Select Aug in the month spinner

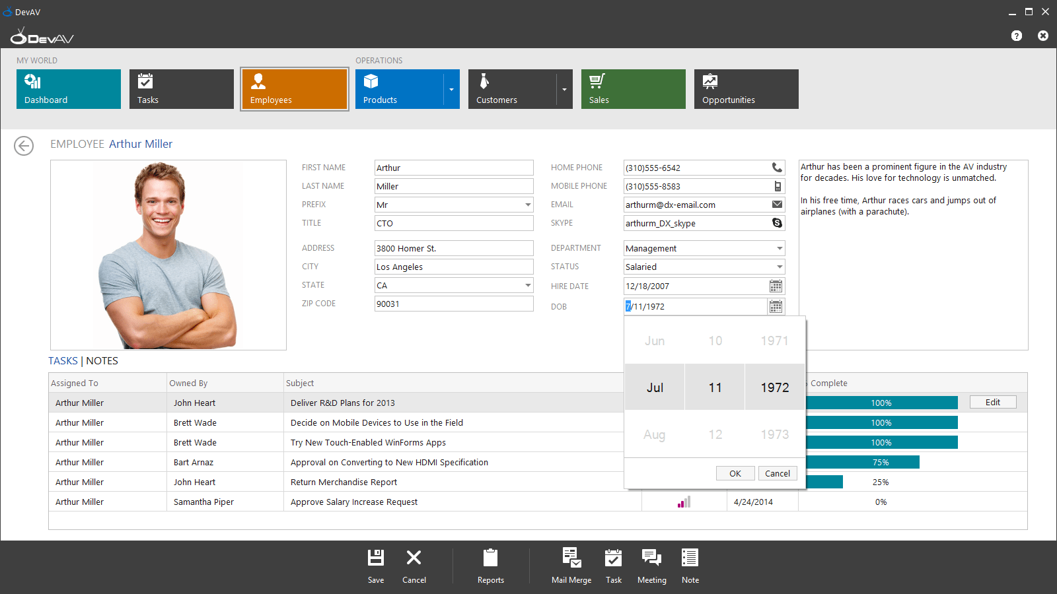coord(655,434)
